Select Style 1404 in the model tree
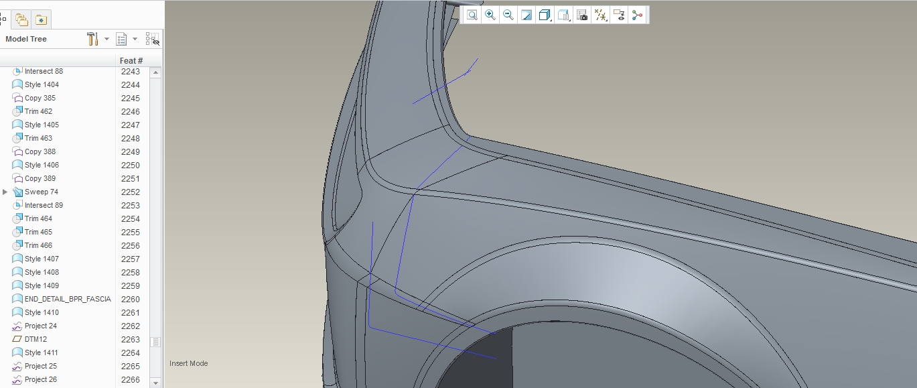The width and height of the screenshot is (917, 388). (x=42, y=84)
